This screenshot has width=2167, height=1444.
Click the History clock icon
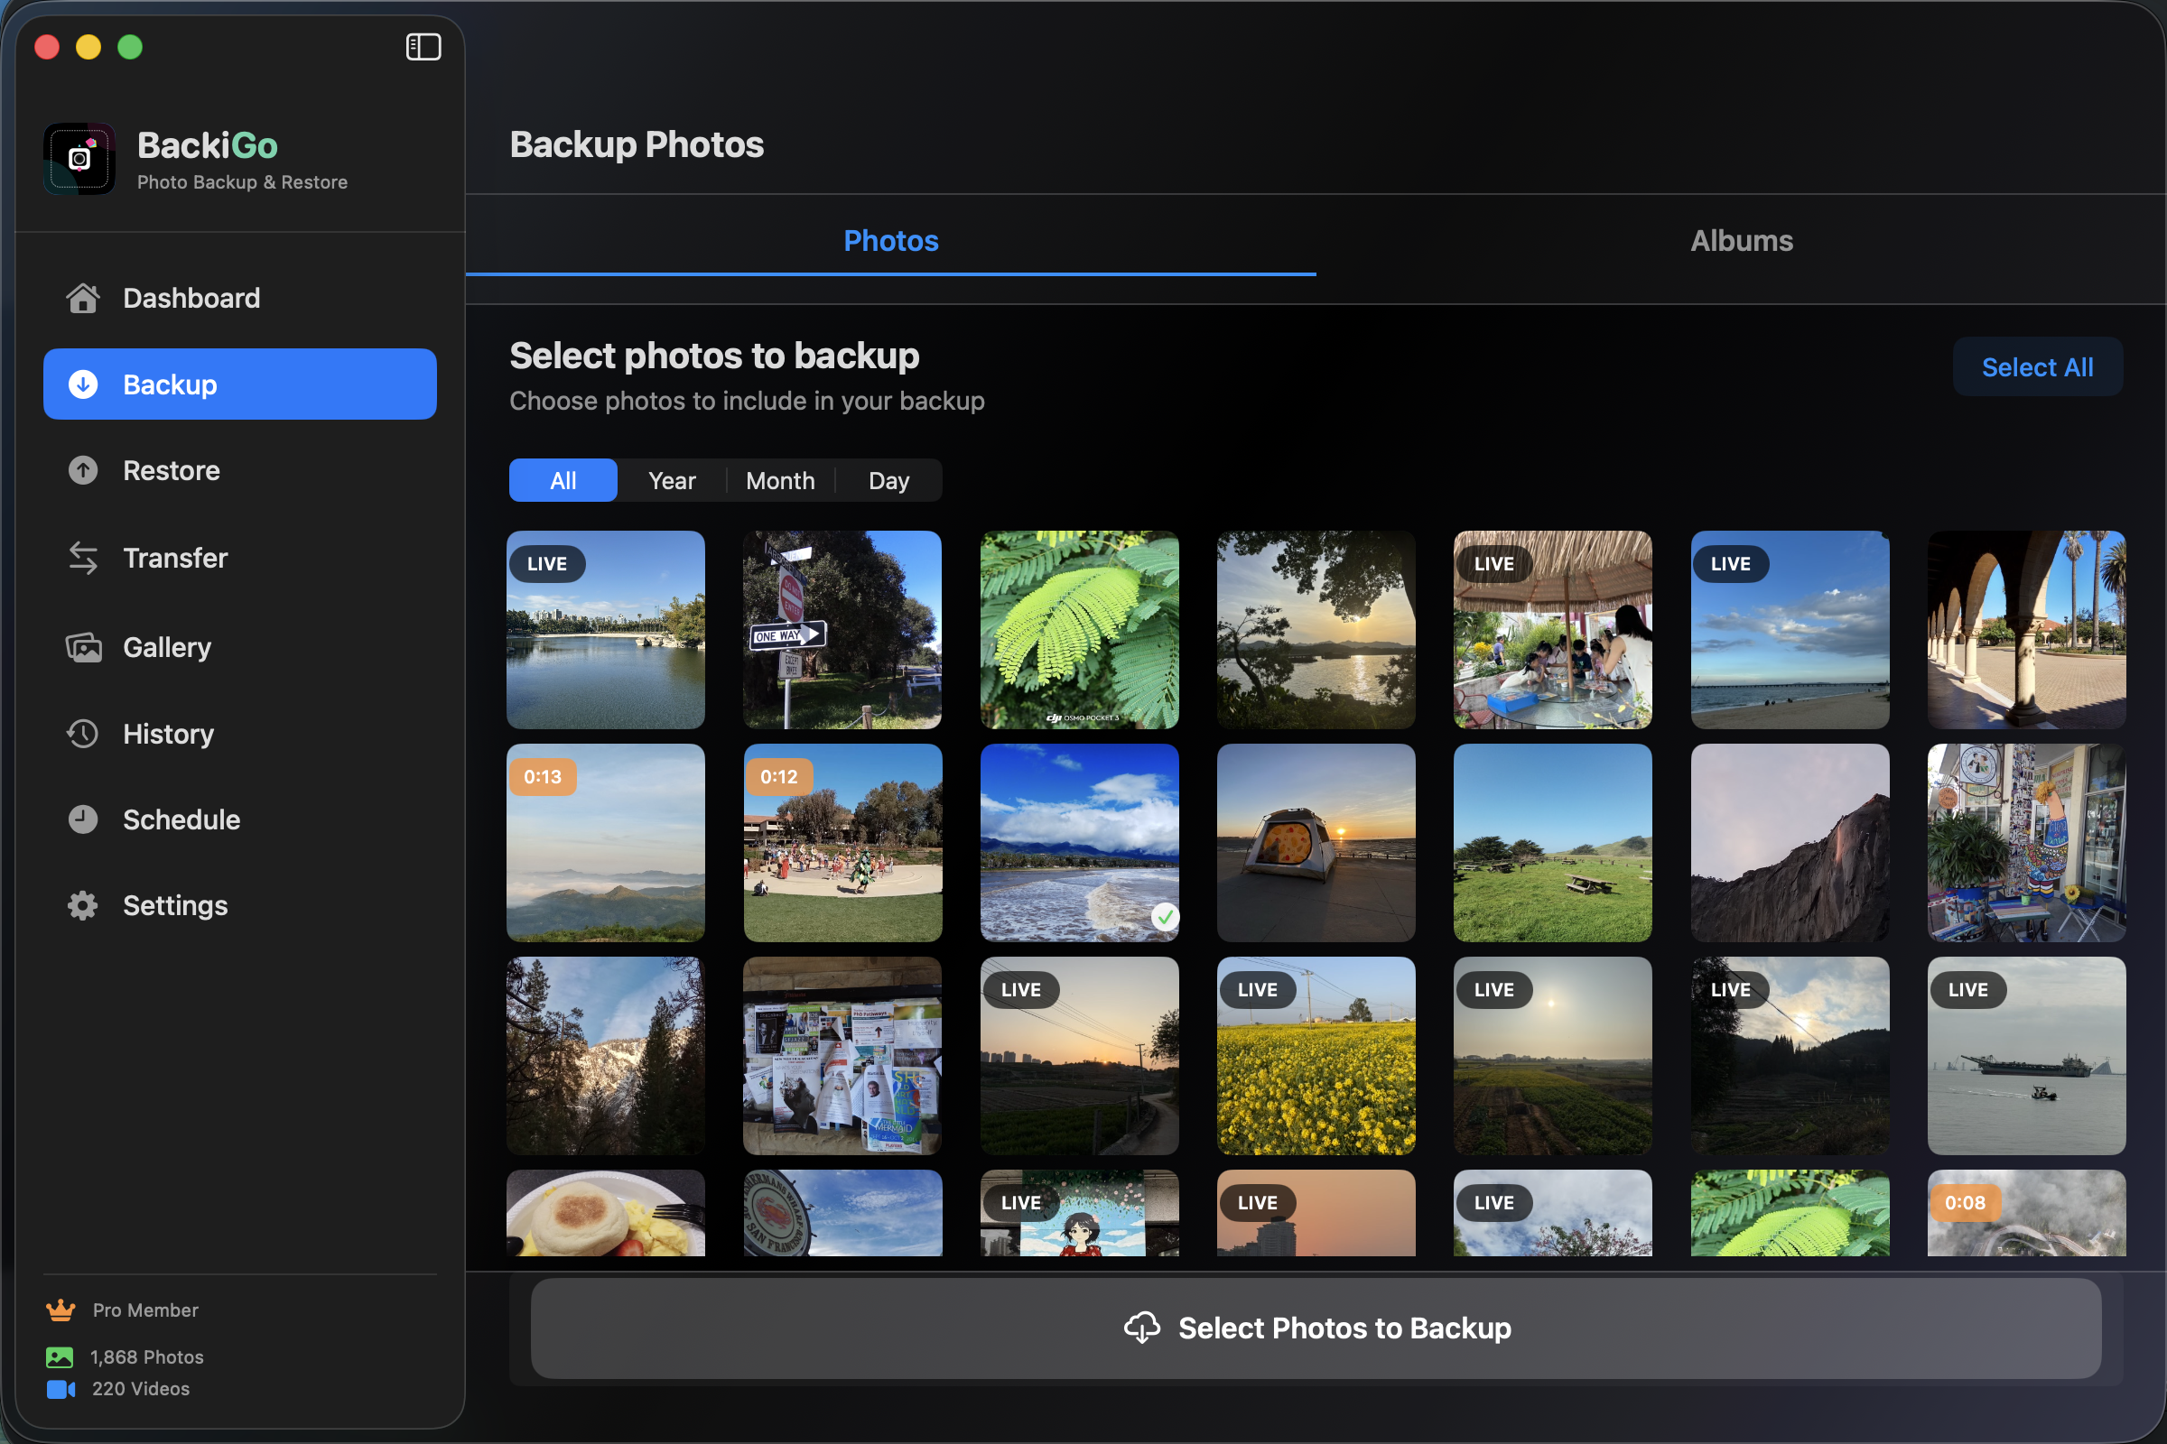[x=83, y=734]
